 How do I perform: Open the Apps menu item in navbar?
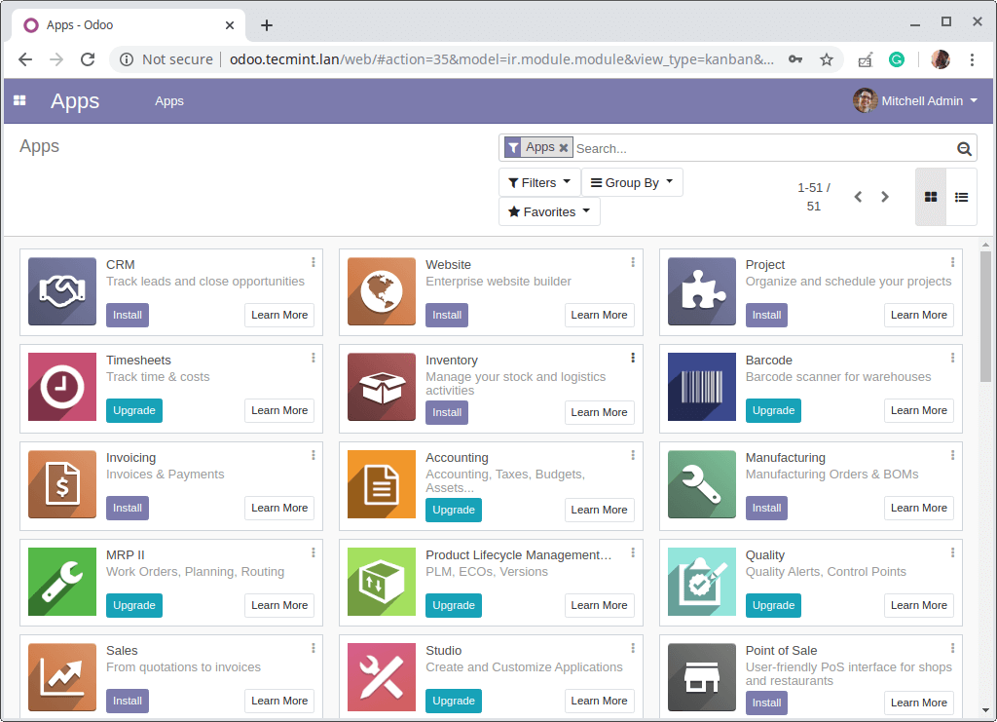coord(169,101)
